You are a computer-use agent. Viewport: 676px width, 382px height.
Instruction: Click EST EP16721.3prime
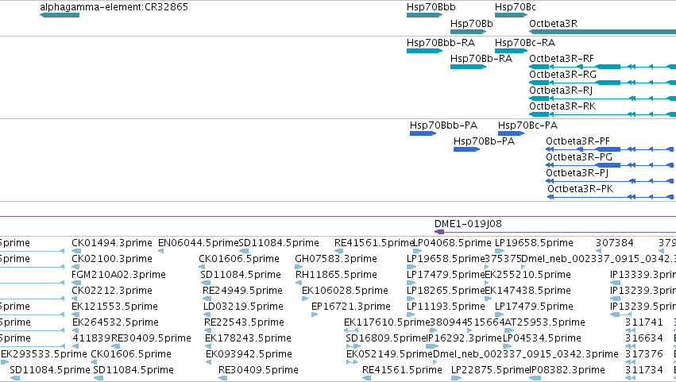coord(315,315)
